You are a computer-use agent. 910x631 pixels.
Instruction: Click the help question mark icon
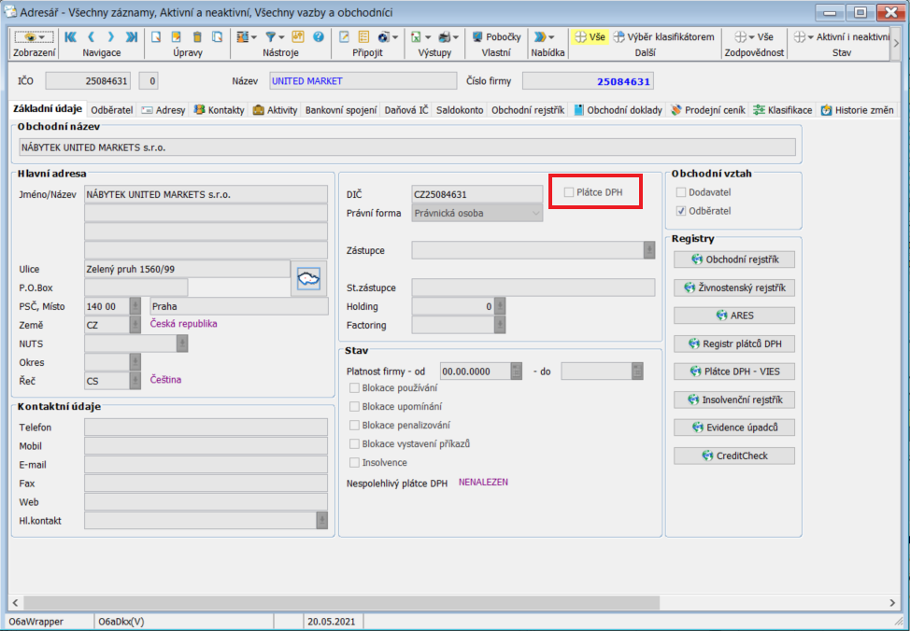pyautogui.click(x=319, y=37)
